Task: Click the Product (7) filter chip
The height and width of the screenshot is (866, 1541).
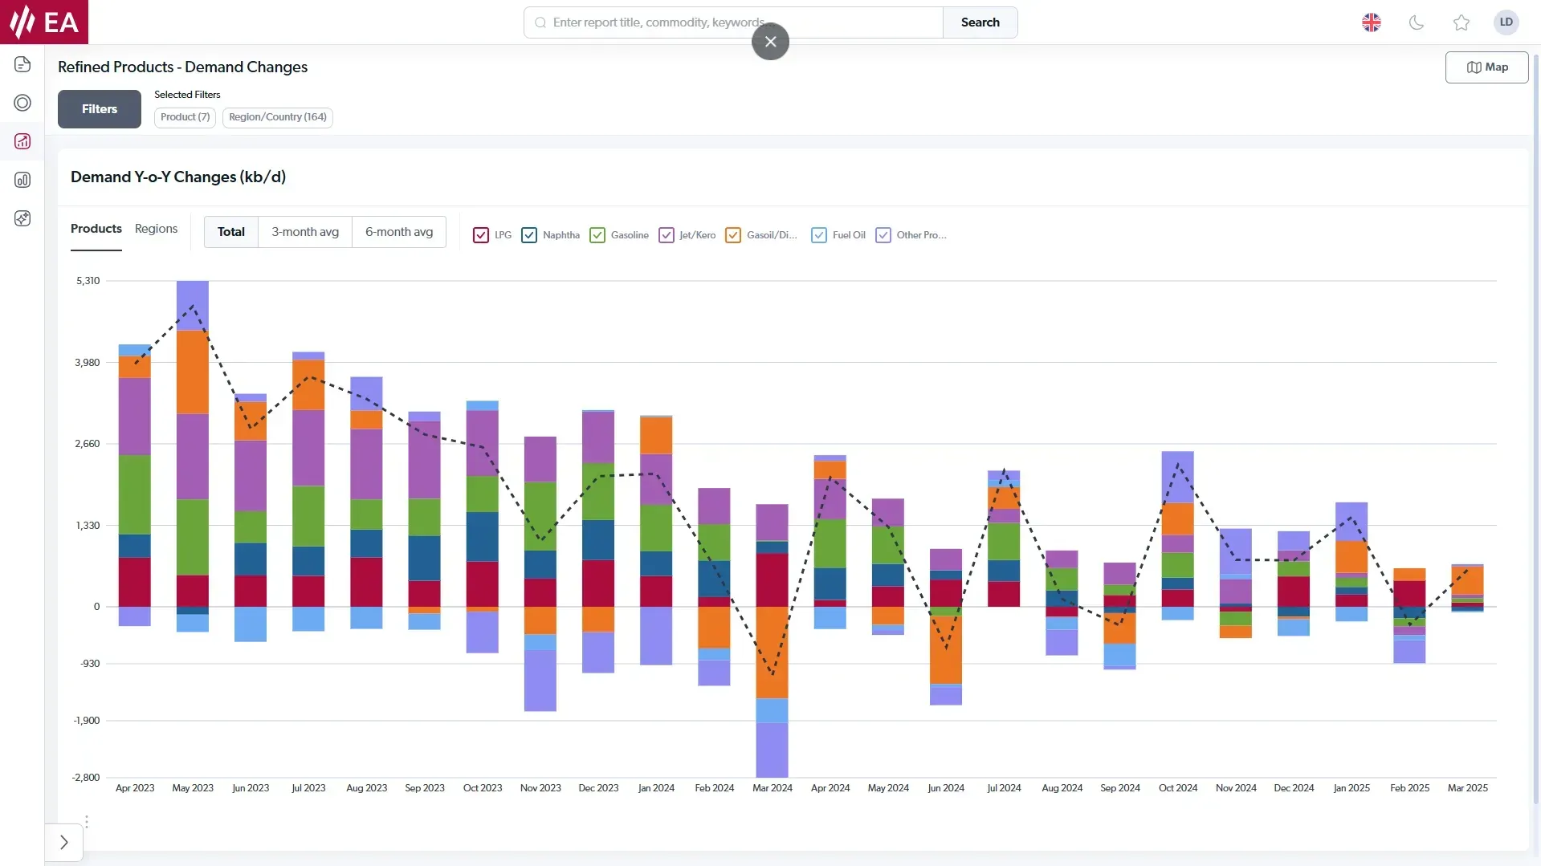Action: [185, 117]
